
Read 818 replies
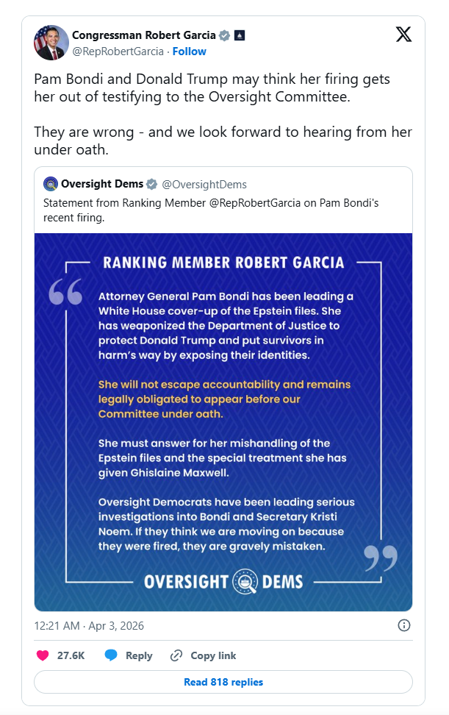click(x=223, y=682)
